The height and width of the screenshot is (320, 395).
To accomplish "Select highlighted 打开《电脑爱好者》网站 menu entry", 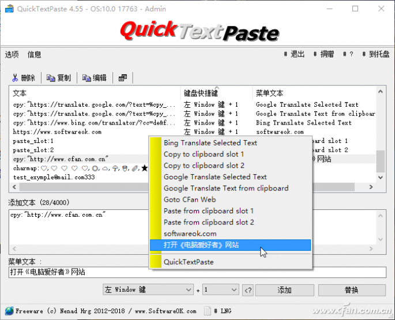I will tap(231, 245).
